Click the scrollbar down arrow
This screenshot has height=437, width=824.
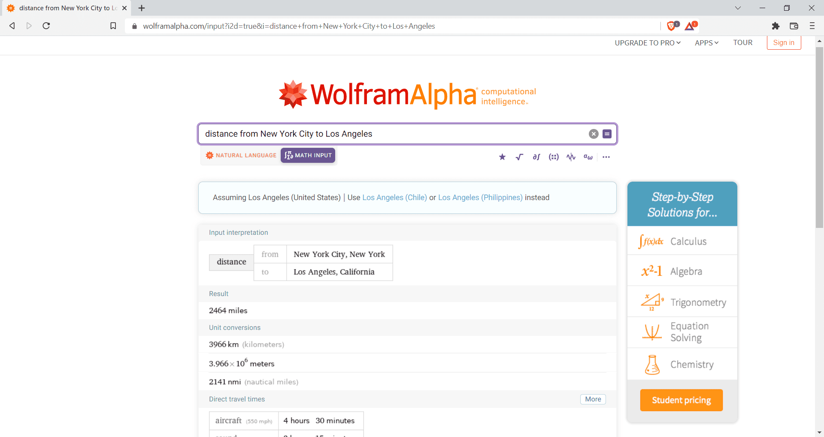pyautogui.click(x=819, y=433)
